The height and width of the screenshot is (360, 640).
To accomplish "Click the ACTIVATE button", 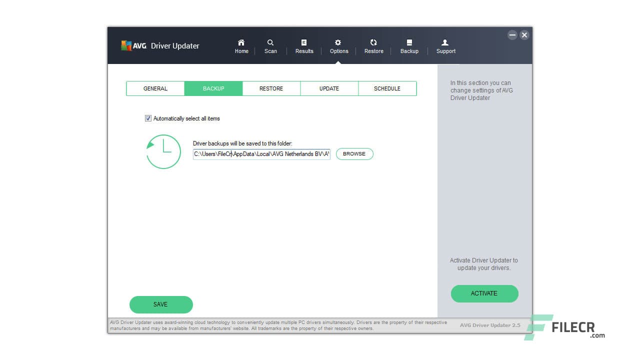I will click(484, 293).
